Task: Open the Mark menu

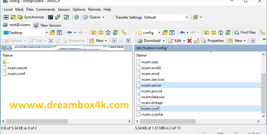Action: [x=19, y=9]
